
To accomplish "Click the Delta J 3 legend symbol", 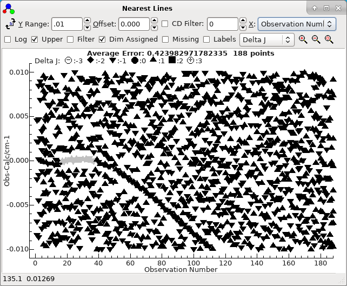I will [190, 60].
